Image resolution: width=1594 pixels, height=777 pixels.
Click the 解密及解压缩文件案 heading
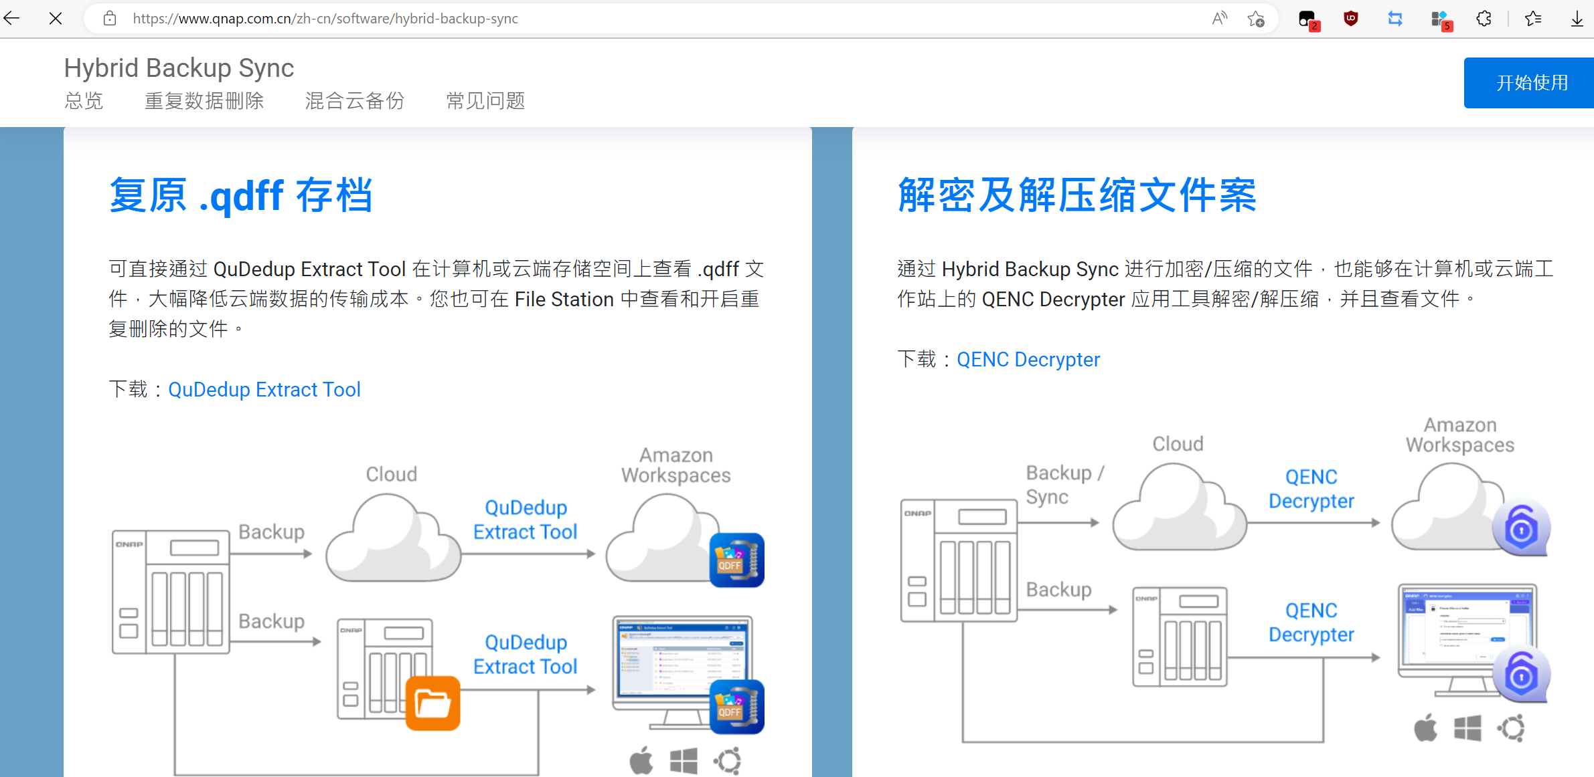coord(1077,195)
